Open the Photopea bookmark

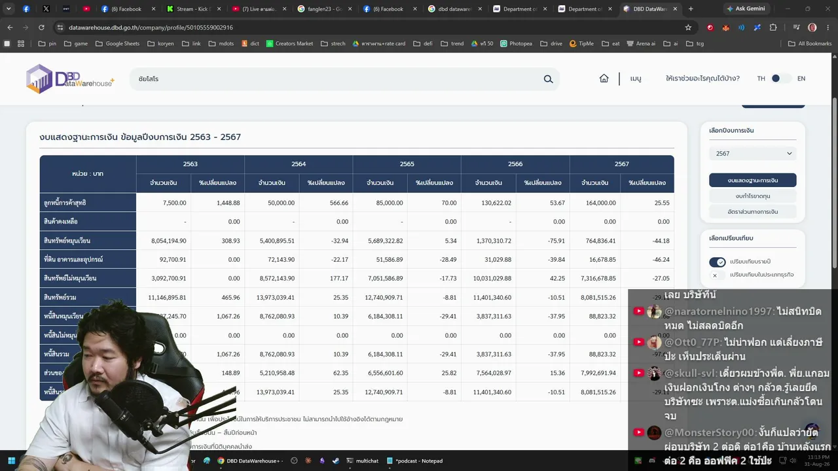tap(516, 44)
